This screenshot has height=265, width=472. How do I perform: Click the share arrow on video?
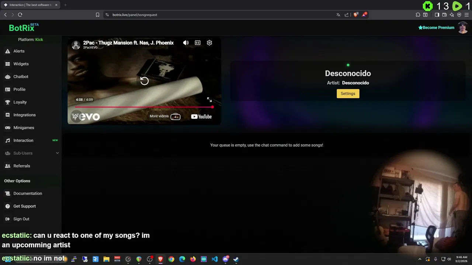75,117
